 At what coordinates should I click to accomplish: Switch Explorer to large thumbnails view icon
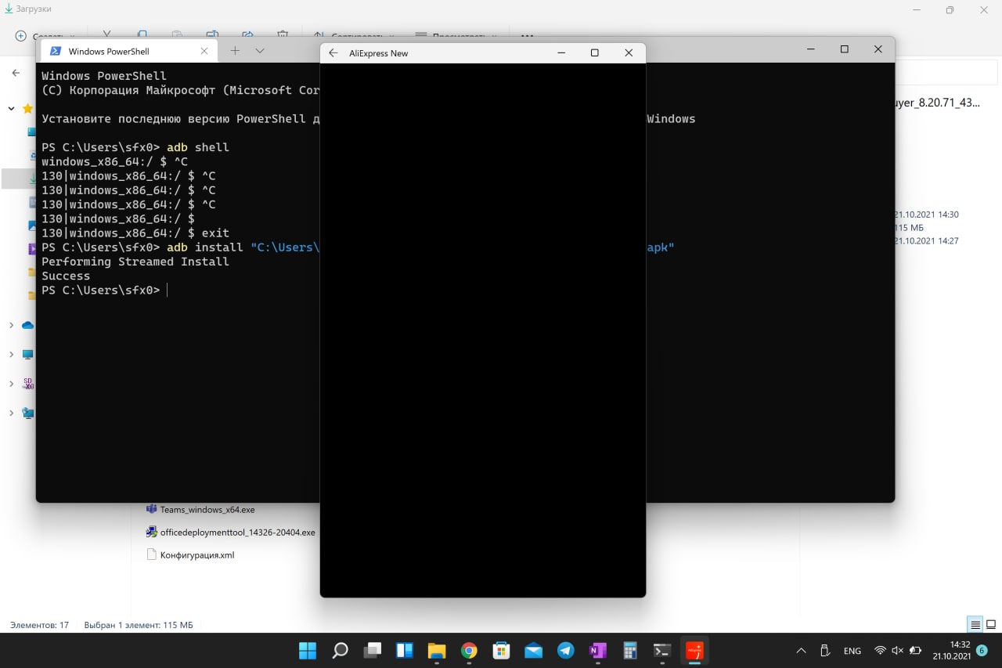pyautogui.click(x=991, y=625)
